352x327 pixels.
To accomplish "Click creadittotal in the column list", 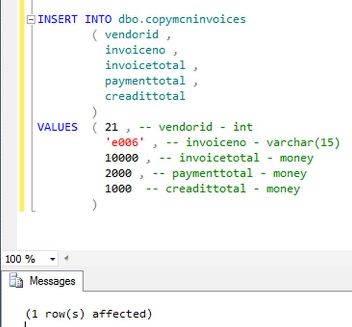I will click(x=145, y=96).
